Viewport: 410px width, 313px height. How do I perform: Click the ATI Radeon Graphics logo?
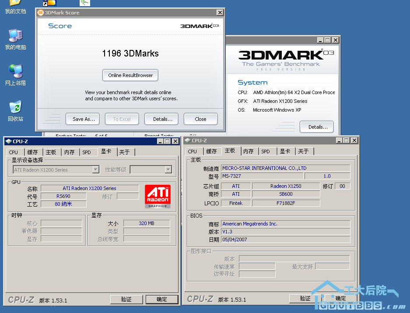click(x=158, y=196)
